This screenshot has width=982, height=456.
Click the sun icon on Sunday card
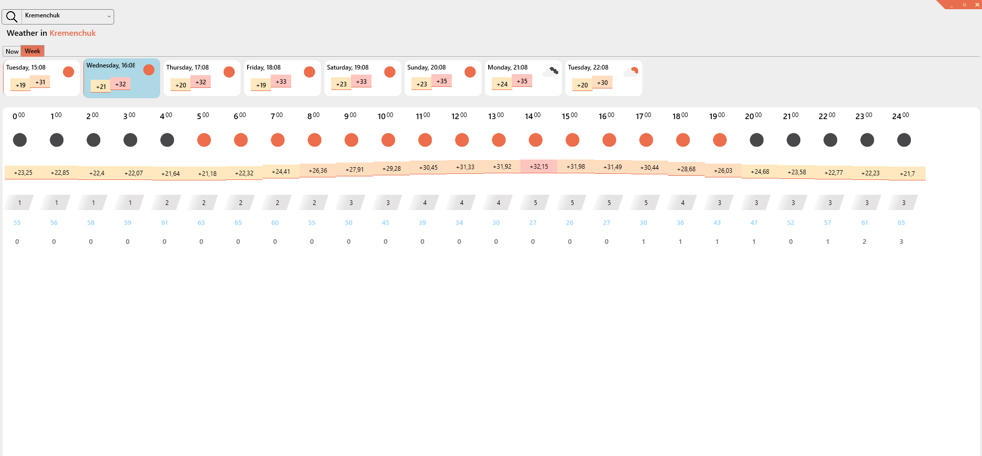470,72
